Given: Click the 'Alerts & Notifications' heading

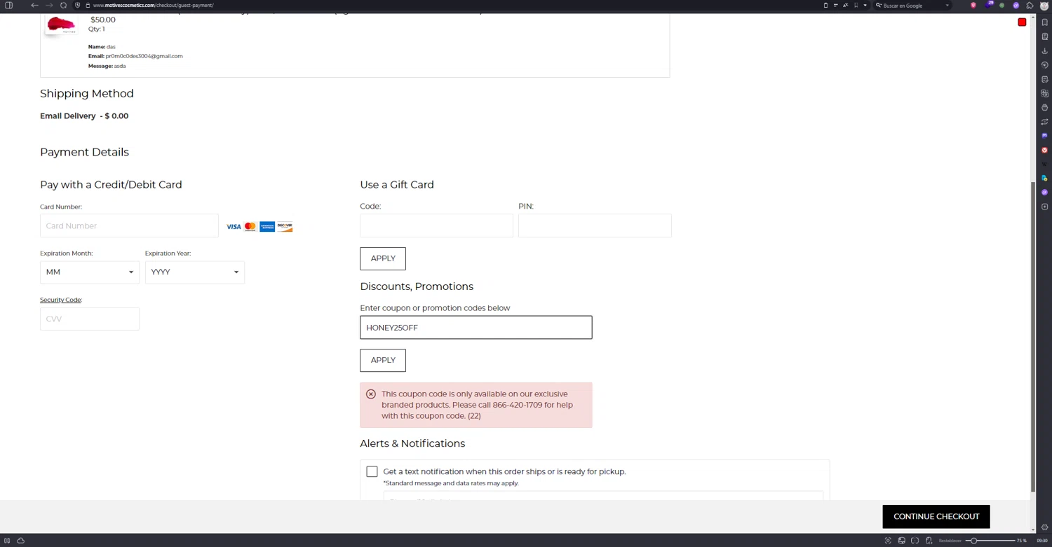Looking at the screenshot, I should click(x=412, y=444).
